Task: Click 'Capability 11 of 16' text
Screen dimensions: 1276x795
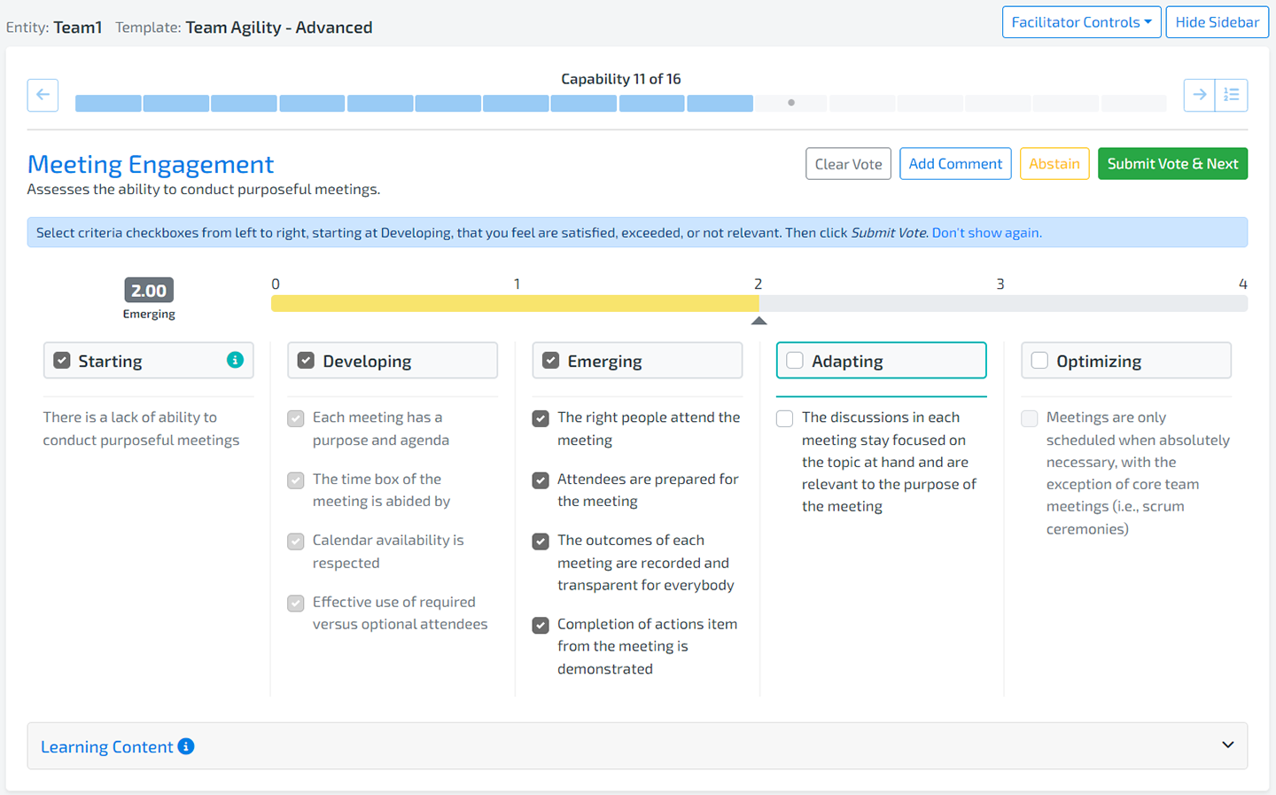Action: (621, 79)
